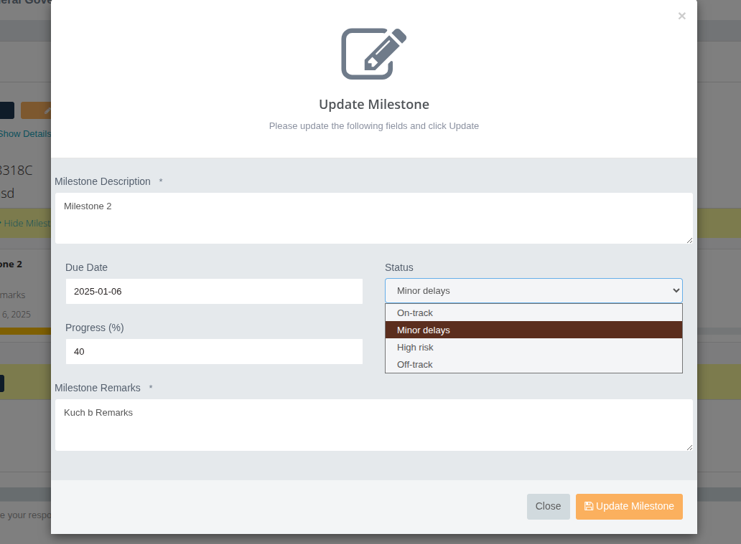Click inside the Milestone Remarks text area
Viewport: 741px width, 544px height.
point(373,425)
